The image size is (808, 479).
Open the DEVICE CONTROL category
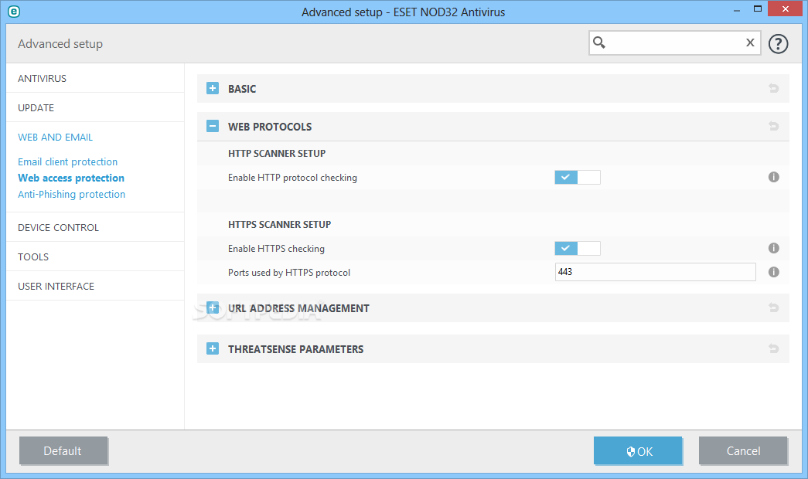click(58, 227)
